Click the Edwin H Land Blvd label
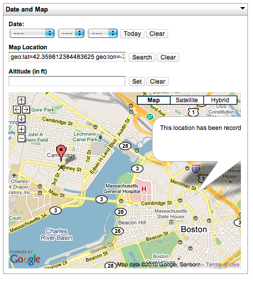Image resolution: width=253 pixels, height=281 pixels. [x=103, y=157]
